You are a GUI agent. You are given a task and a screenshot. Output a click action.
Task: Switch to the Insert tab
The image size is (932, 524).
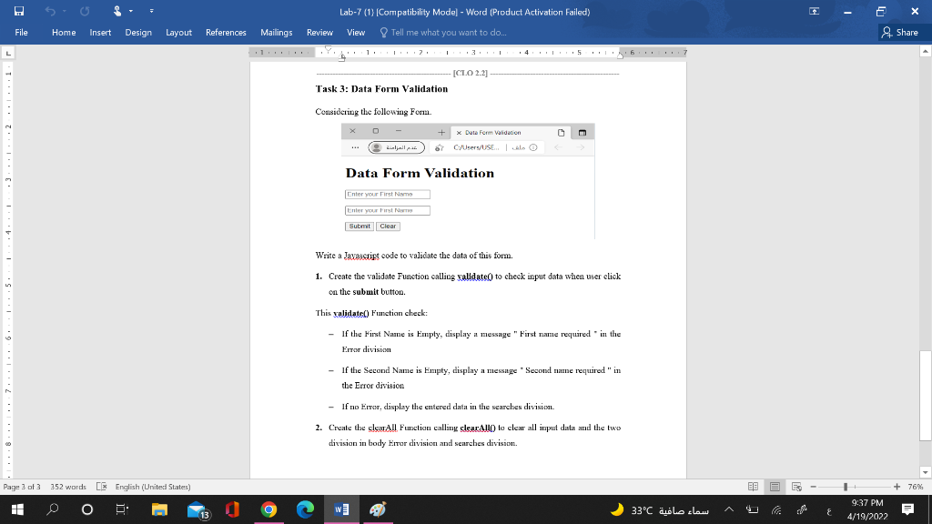click(x=100, y=33)
